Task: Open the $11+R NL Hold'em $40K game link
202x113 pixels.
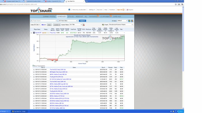Action: coord(57,108)
